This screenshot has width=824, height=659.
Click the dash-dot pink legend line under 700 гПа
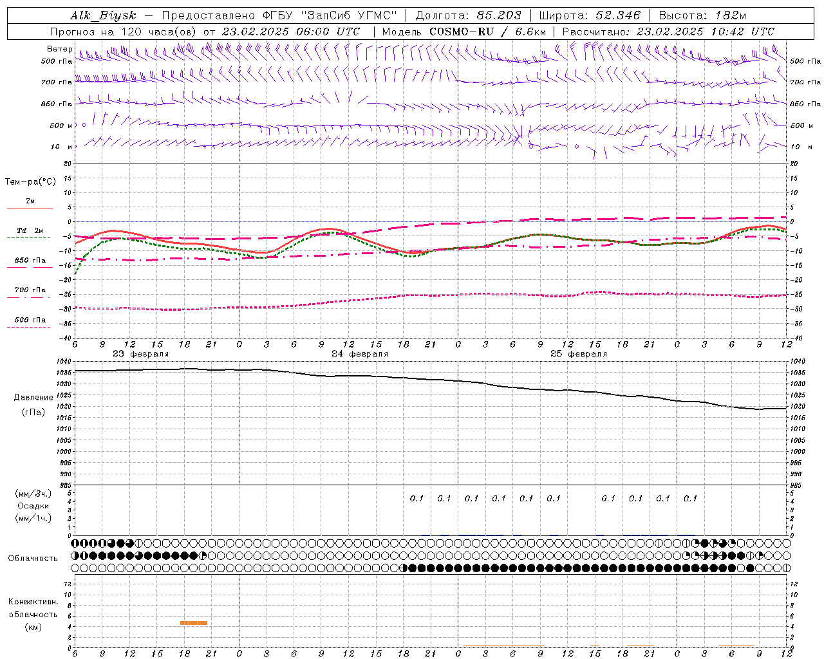(x=30, y=297)
